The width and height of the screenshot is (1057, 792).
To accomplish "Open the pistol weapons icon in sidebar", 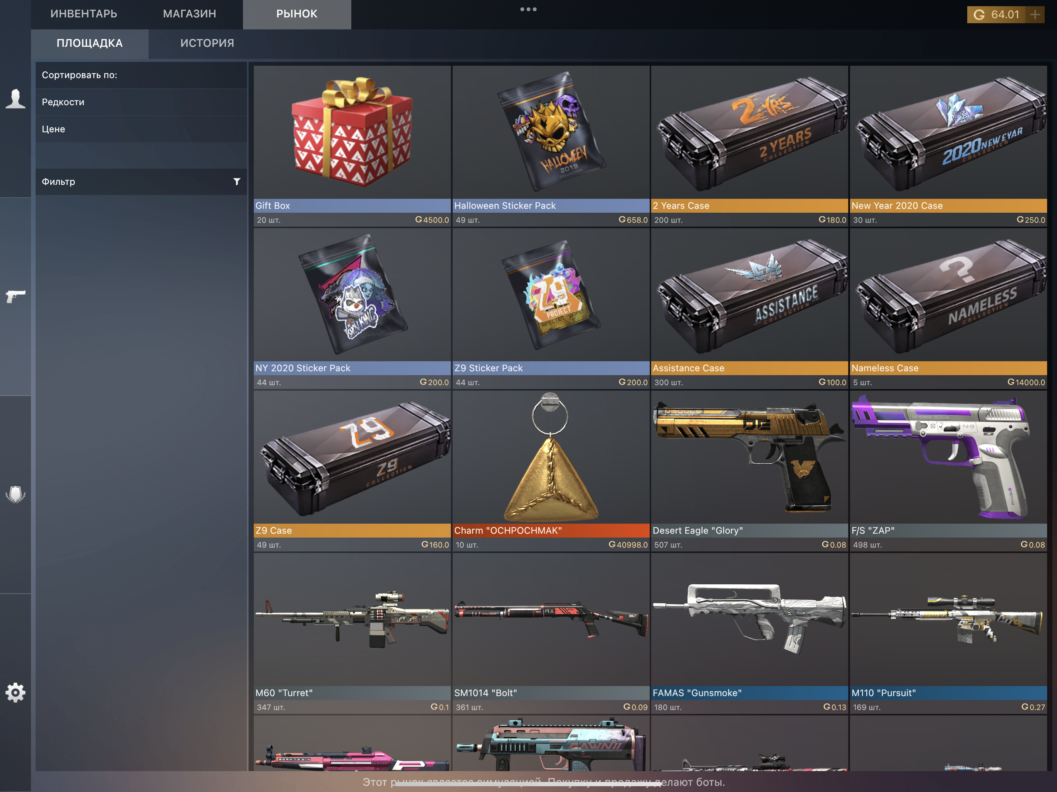I will [15, 296].
